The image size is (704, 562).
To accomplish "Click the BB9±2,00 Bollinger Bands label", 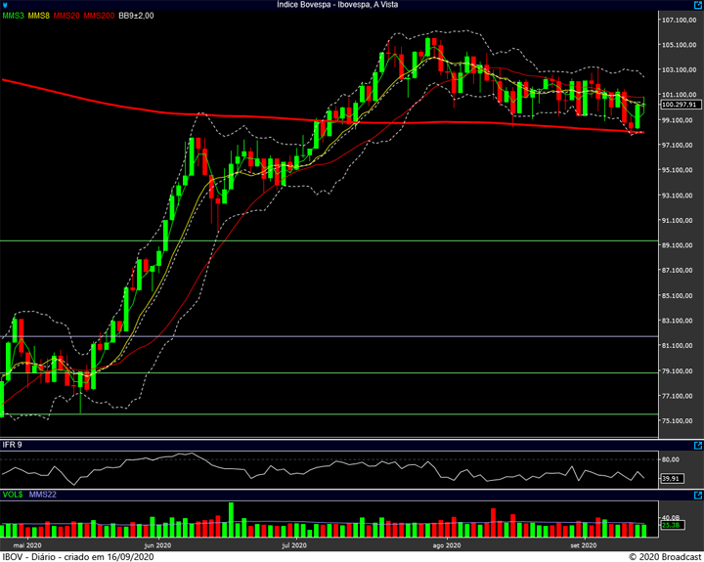I will click(138, 16).
